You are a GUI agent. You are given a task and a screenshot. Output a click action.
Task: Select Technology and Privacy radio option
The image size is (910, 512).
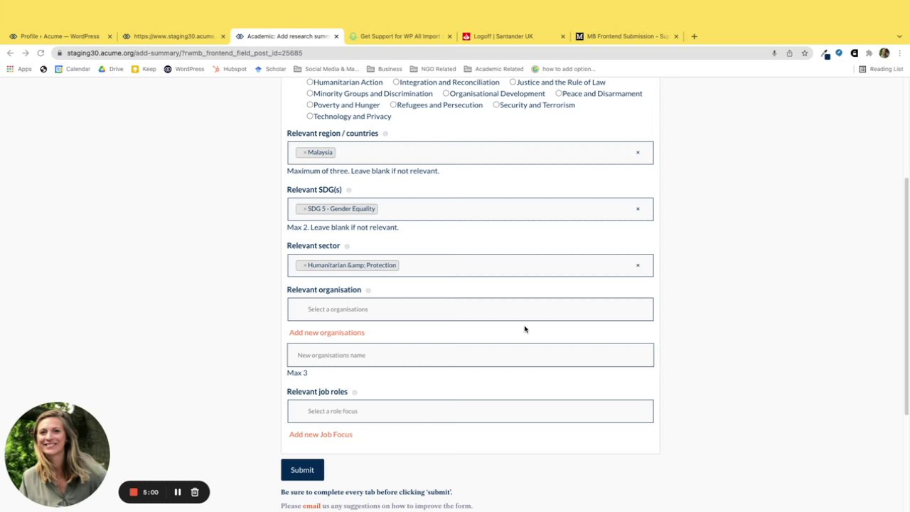310,117
